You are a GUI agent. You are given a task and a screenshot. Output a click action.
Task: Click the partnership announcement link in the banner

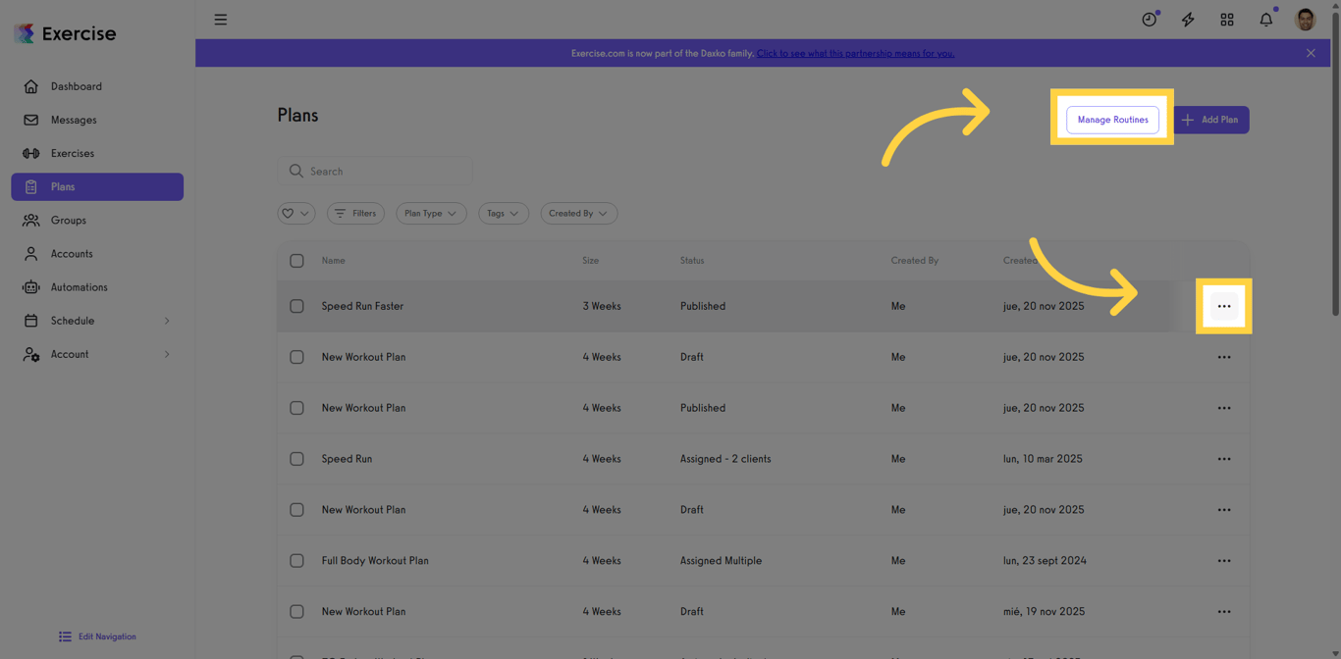(855, 53)
